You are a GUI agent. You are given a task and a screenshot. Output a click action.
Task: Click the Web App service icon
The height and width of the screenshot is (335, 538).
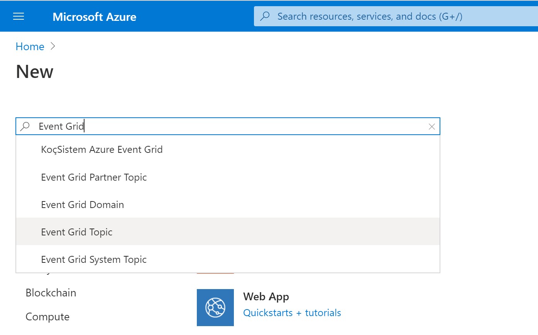coord(215,308)
